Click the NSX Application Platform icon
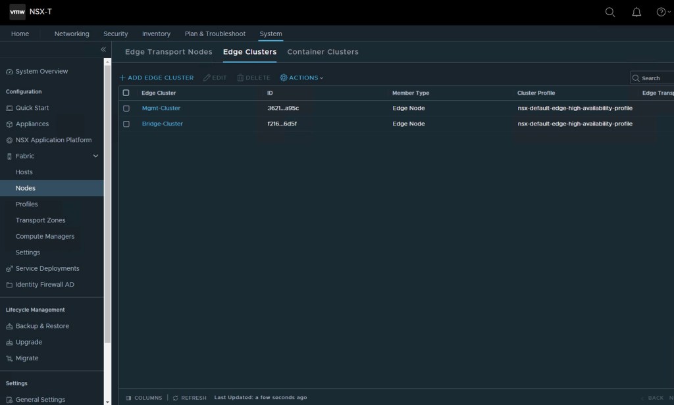Screen dimensions: 674x405 [x=9, y=140]
